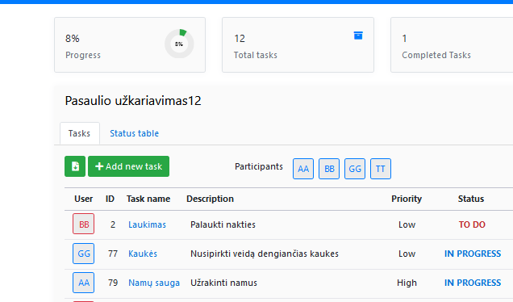Screen dimensions: 513x302
Task: Click the Total tasks card showing 12
Action: [x=298, y=45]
